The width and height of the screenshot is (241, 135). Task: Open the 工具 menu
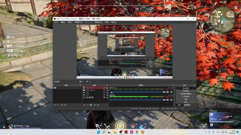tap(107, 22)
